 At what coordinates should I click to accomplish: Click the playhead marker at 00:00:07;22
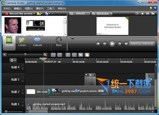[44, 59]
